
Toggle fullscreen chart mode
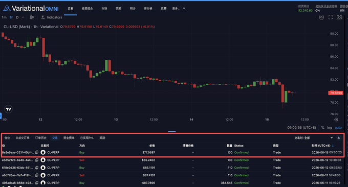[x=331, y=17]
